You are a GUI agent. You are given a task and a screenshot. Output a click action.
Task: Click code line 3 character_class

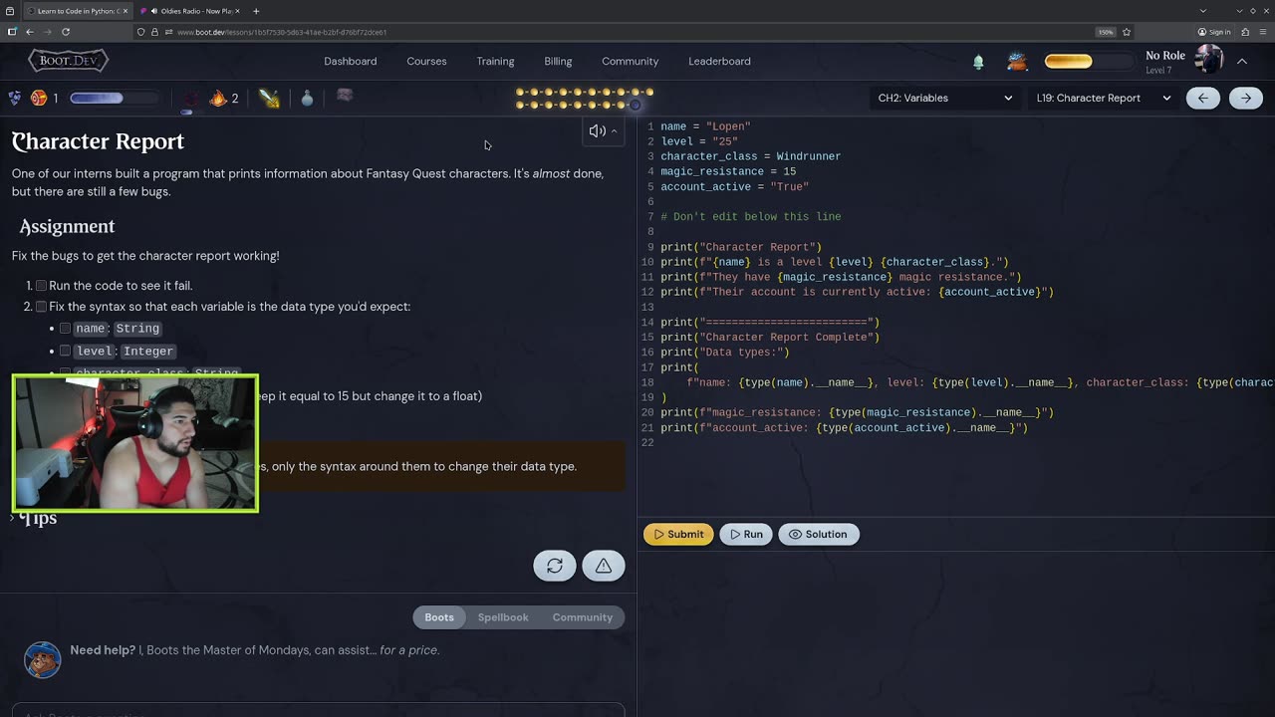750,156
